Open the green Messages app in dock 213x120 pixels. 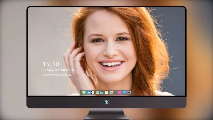click(x=84, y=92)
